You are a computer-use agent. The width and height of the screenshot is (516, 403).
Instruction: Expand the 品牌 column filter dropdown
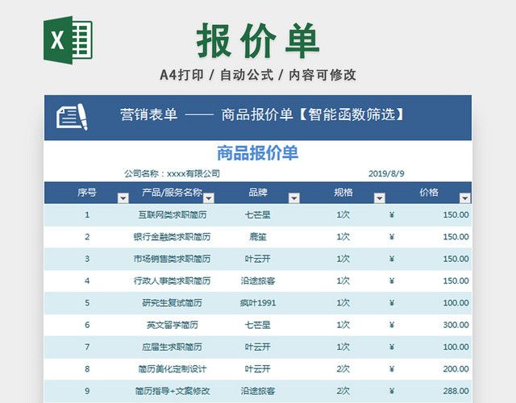click(293, 198)
